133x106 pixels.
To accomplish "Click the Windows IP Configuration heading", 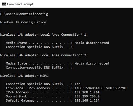I will (23, 22).
